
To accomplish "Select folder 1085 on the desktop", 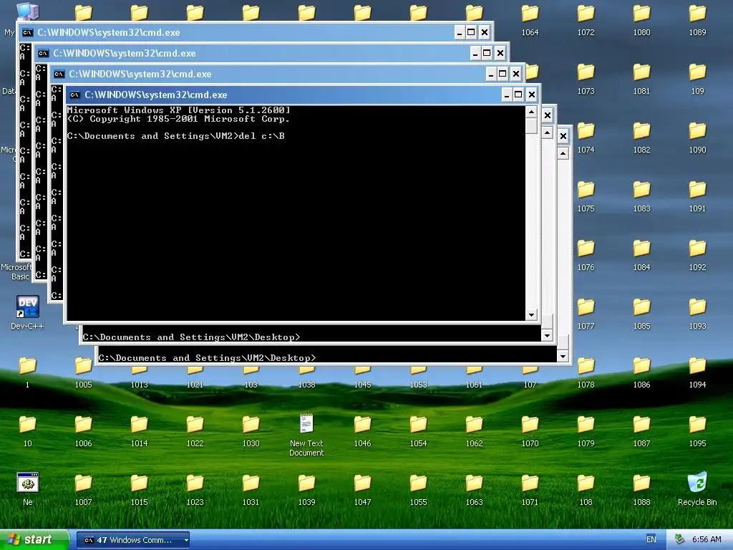I will tap(641, 314).
